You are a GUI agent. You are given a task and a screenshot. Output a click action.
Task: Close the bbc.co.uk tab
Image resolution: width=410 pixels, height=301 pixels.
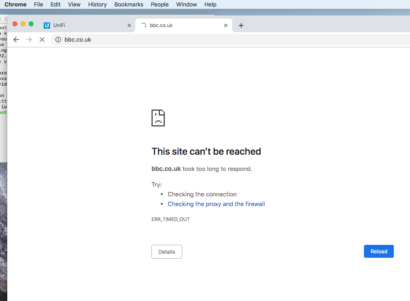point(226,25)
